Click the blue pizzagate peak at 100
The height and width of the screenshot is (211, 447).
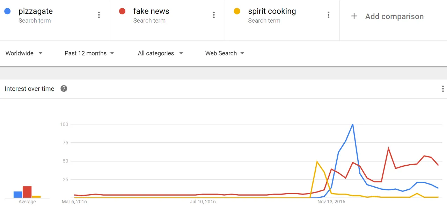pos(353,125)
